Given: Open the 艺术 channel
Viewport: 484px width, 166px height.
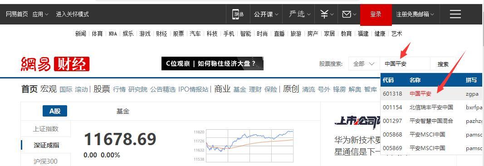Looking at the screenshot, I should click(x=396, y=34).
